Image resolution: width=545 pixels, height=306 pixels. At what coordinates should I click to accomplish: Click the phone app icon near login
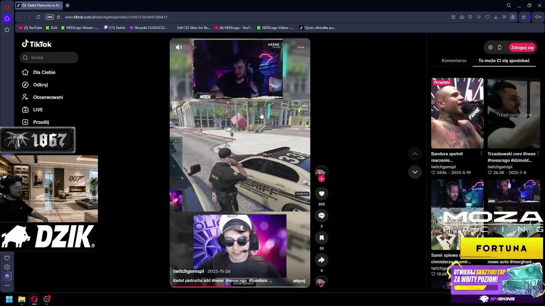point(499,48)
